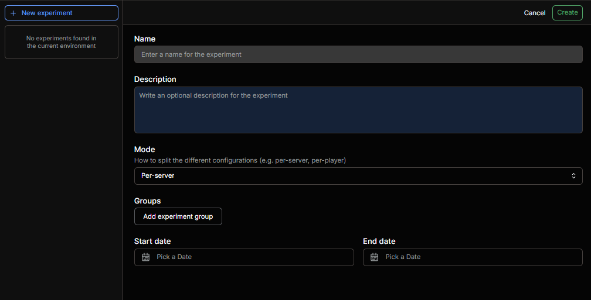This screenshot has height=300, width=591.
Task: Click the Name field label
Action: 145,39
